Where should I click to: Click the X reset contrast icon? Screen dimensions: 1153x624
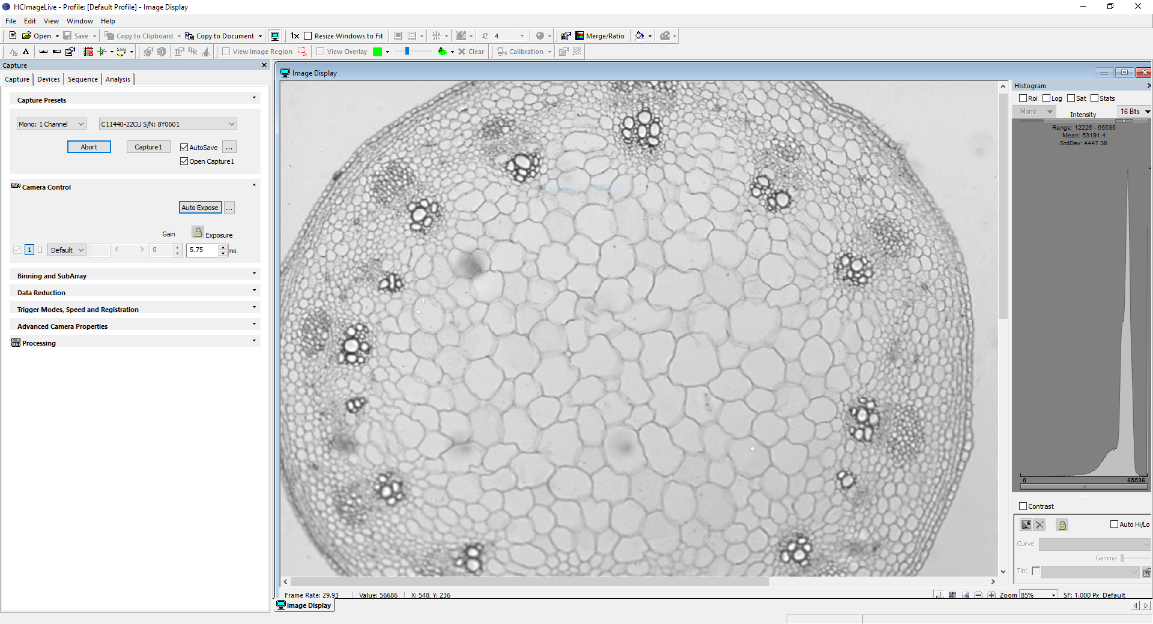click(x=1040, y=525)
